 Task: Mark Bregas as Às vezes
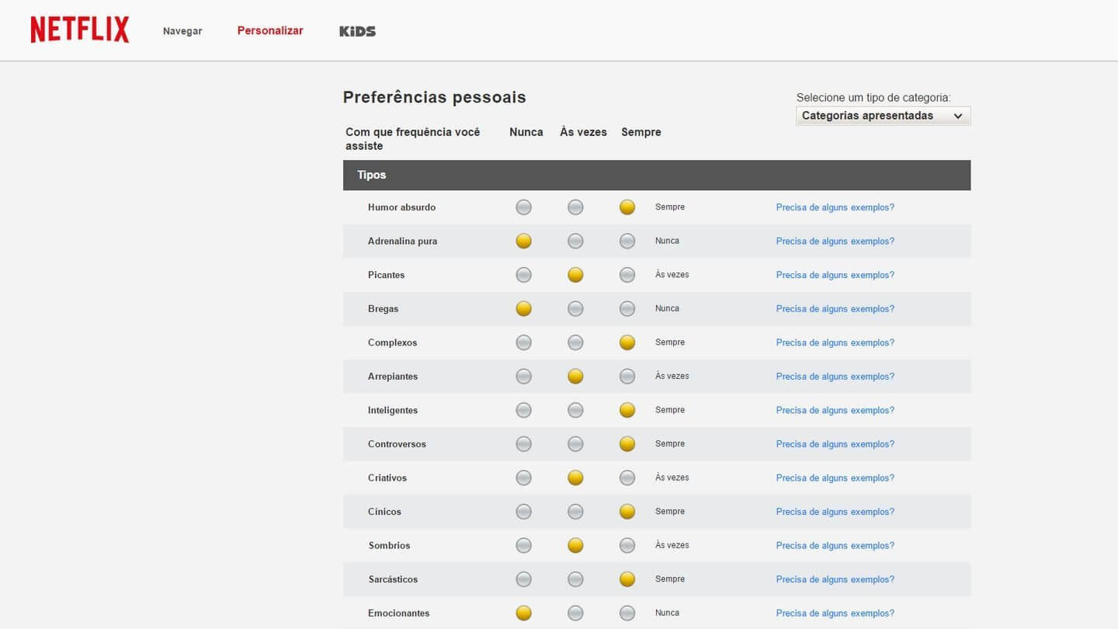tap(575, 309)
